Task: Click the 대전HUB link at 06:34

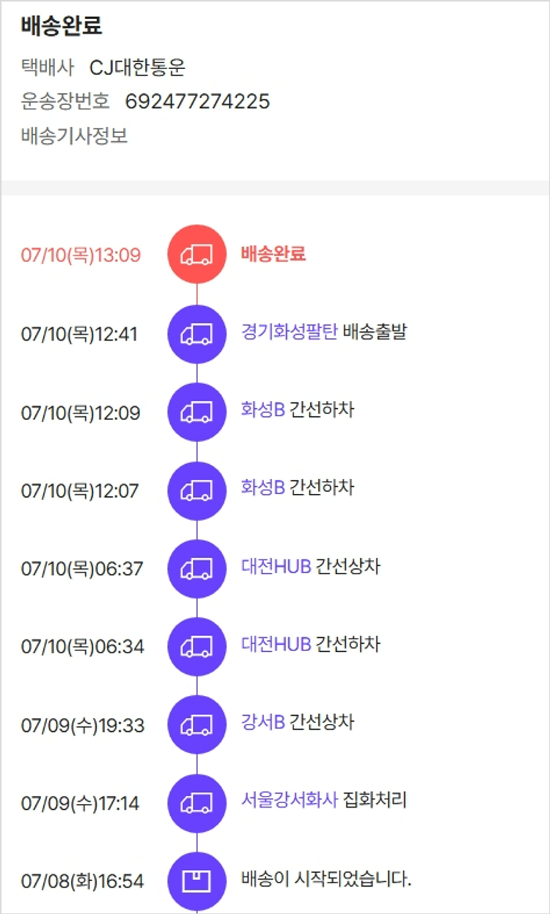Action: pyautogui.click(x=276, y=645)
